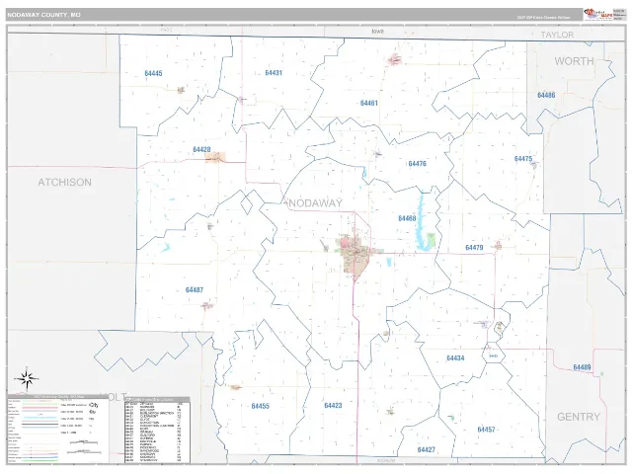Select ZIP code label 64428
This screenshot has height=474, width=632.
(201, 149)
